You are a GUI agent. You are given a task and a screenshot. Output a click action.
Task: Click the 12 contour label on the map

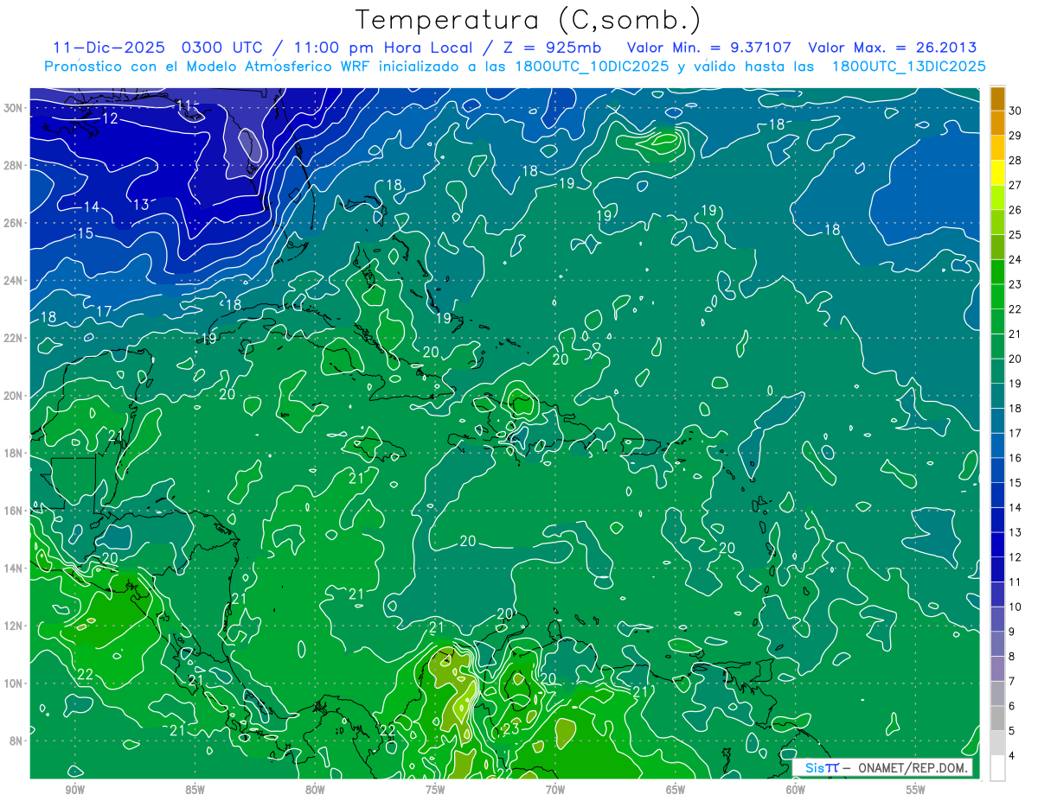pyautogui.click(x=110, y=118)
